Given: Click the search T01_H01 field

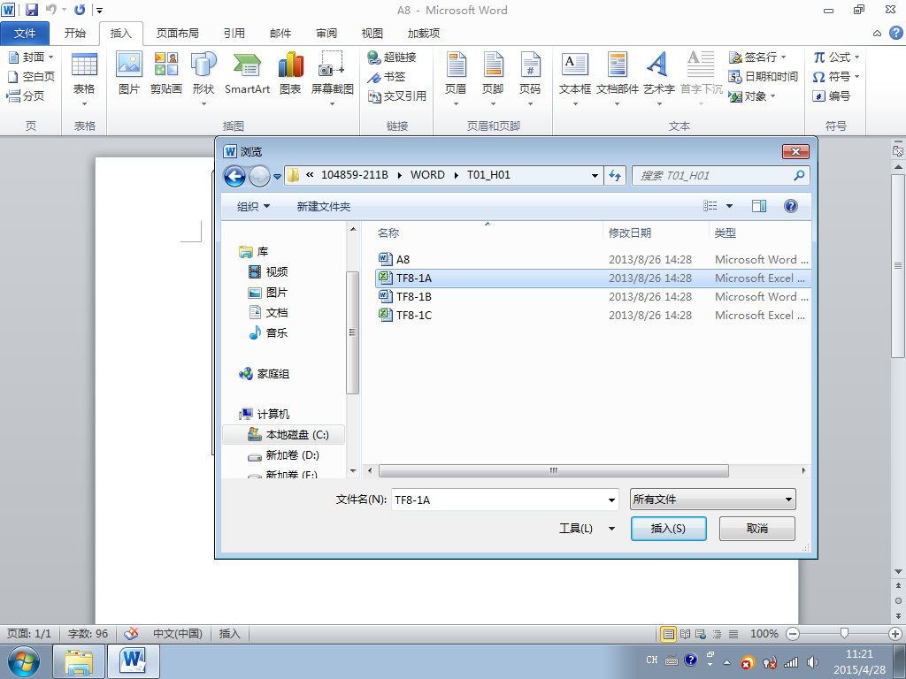Looking at the screenshot, I should click(720, 176).
